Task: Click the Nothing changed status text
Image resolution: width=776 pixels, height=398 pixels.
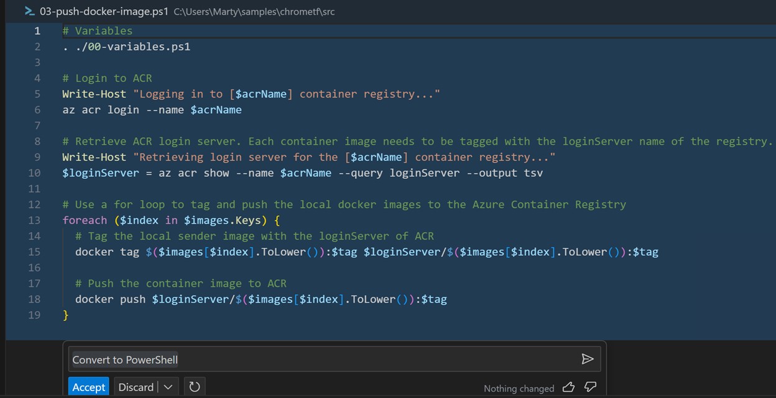Action: point(519,387)
